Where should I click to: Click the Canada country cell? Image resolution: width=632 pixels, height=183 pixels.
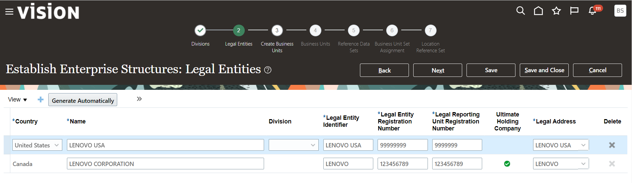(23, 164)
